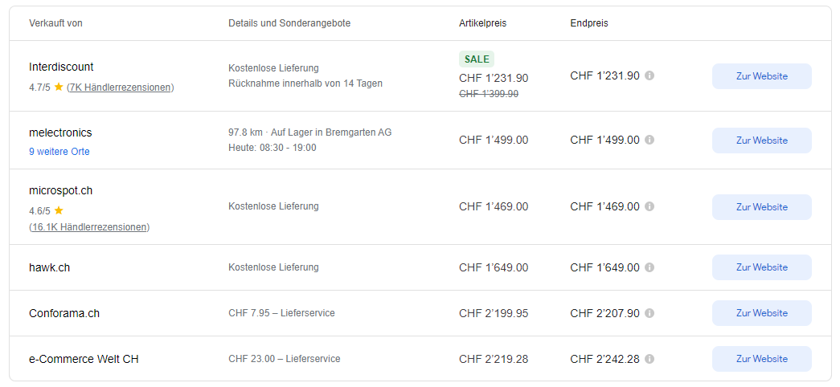840x387 pixels.
Task: Click the Endpreis column header
Action: point(589,23)
